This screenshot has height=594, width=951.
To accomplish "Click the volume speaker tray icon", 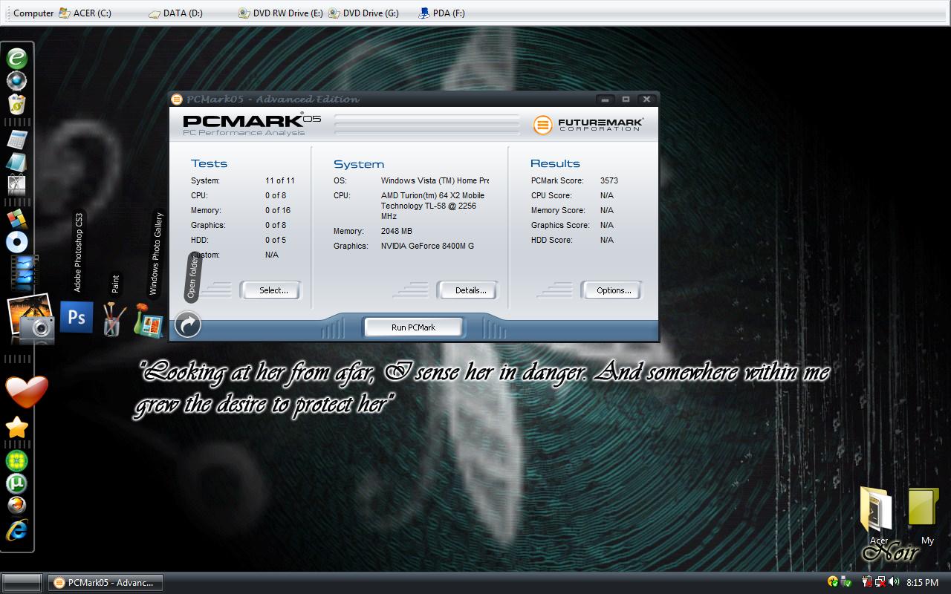I will (894, 582).
